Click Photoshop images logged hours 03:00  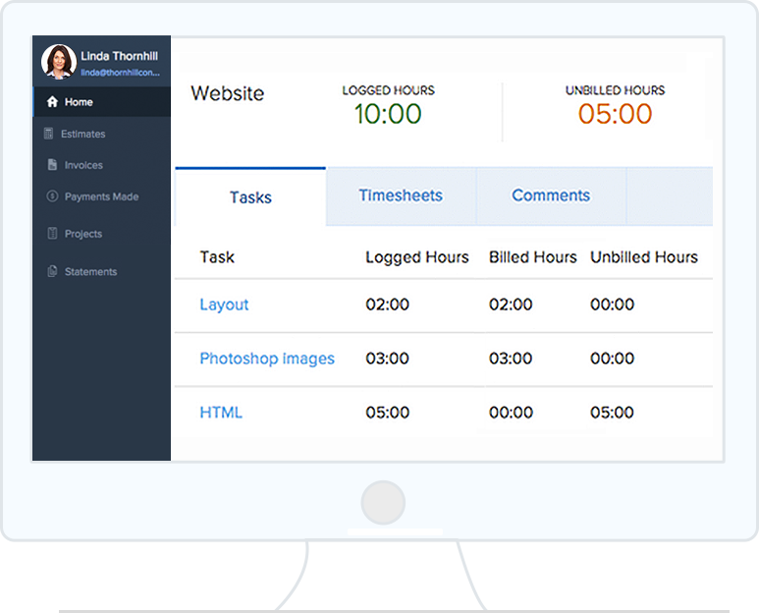tap(387, 359)
